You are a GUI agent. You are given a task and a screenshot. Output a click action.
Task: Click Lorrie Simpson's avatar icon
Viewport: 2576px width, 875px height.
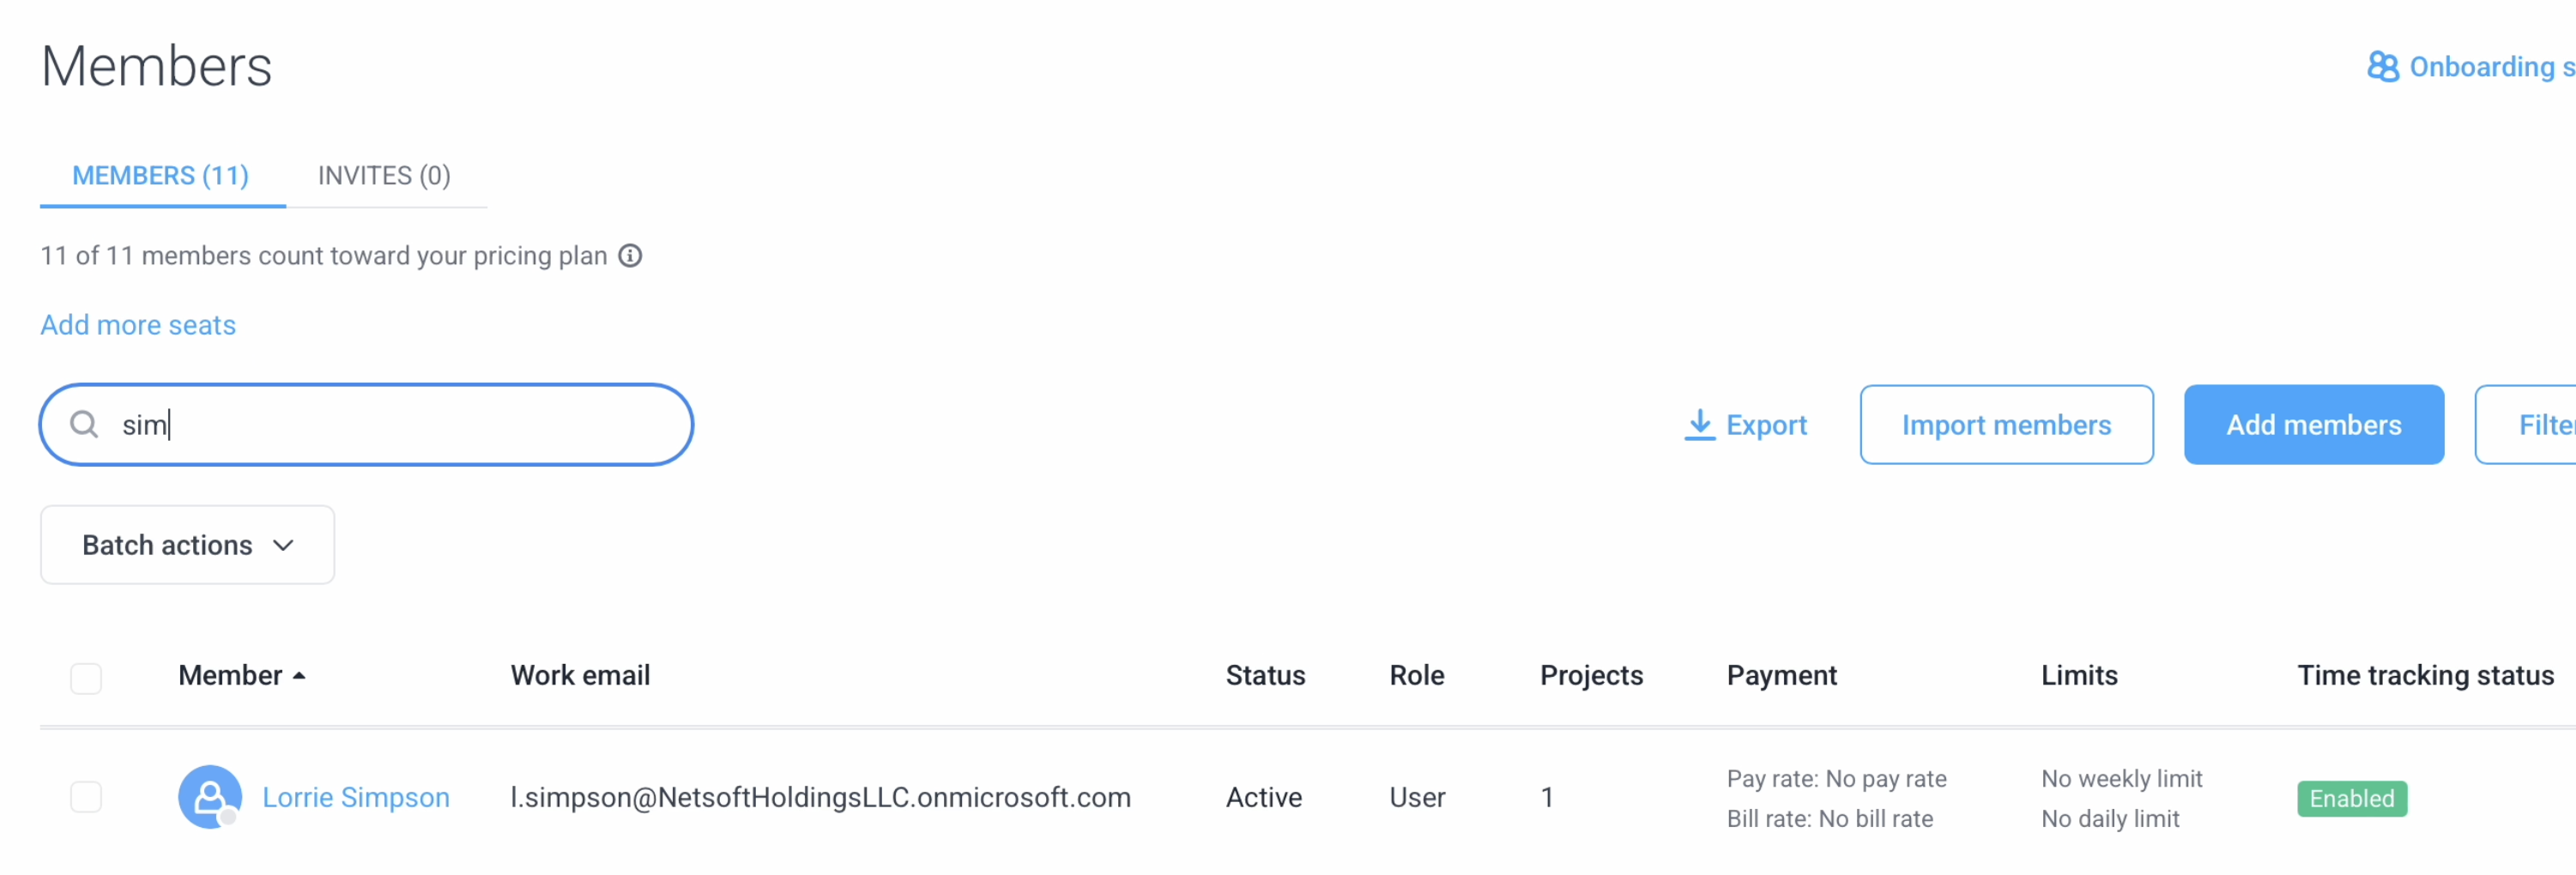coord(210,797)
